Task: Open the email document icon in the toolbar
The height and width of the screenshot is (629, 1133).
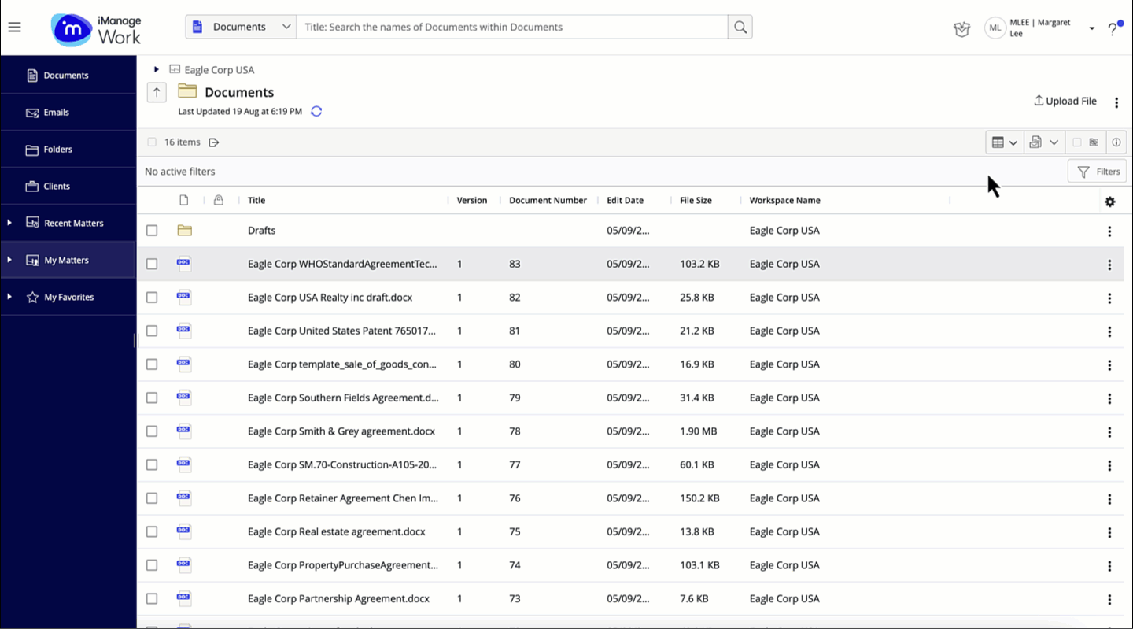Action: point(1035,142)
